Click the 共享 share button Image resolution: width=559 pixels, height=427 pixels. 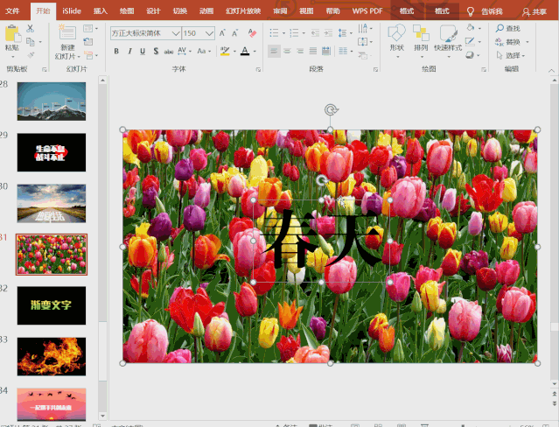tap(534, 11)
